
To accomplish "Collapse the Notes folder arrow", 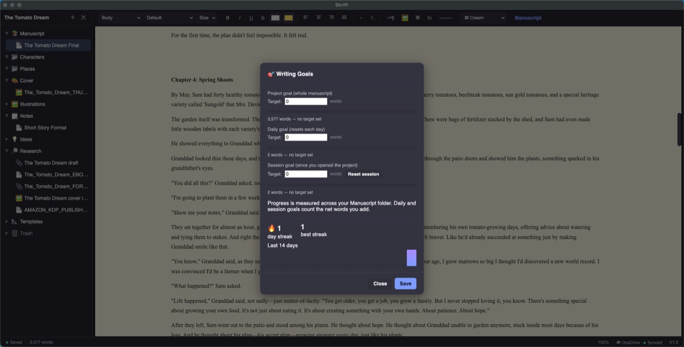I will (7, 116).
